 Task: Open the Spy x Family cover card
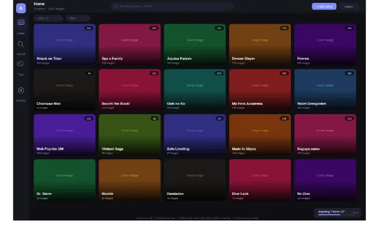coord(130,45)
